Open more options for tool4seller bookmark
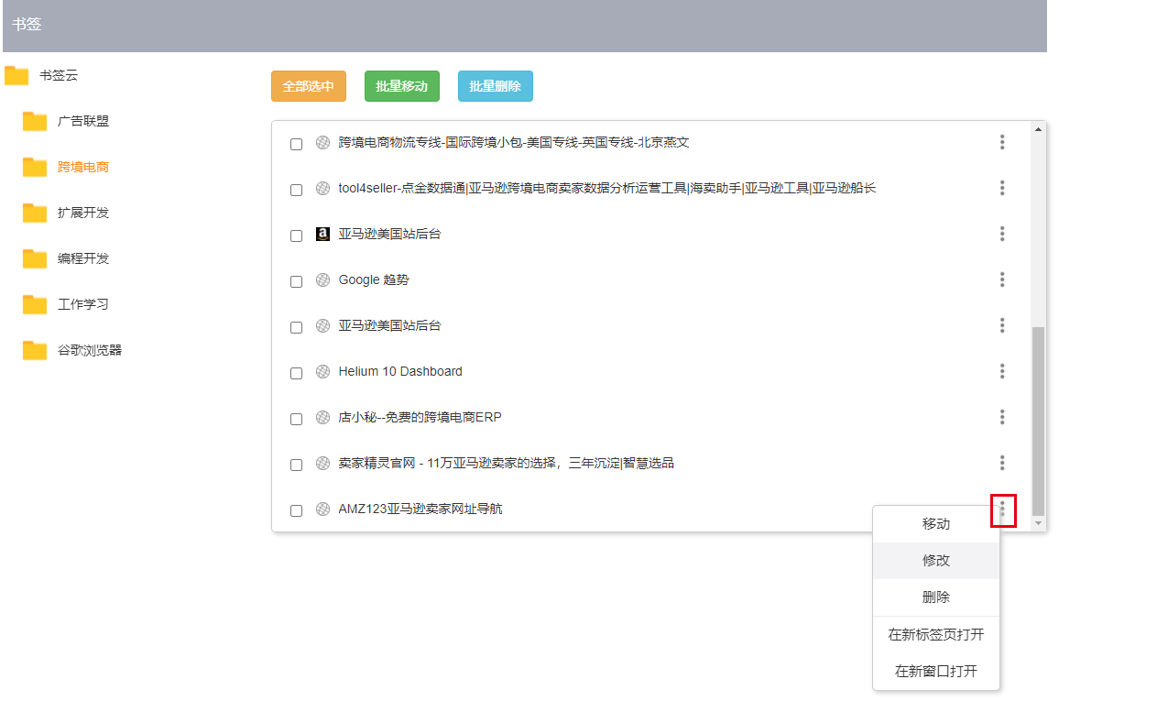Image resolution: width=1168 pixels, height=723 pixels. 1002,188
